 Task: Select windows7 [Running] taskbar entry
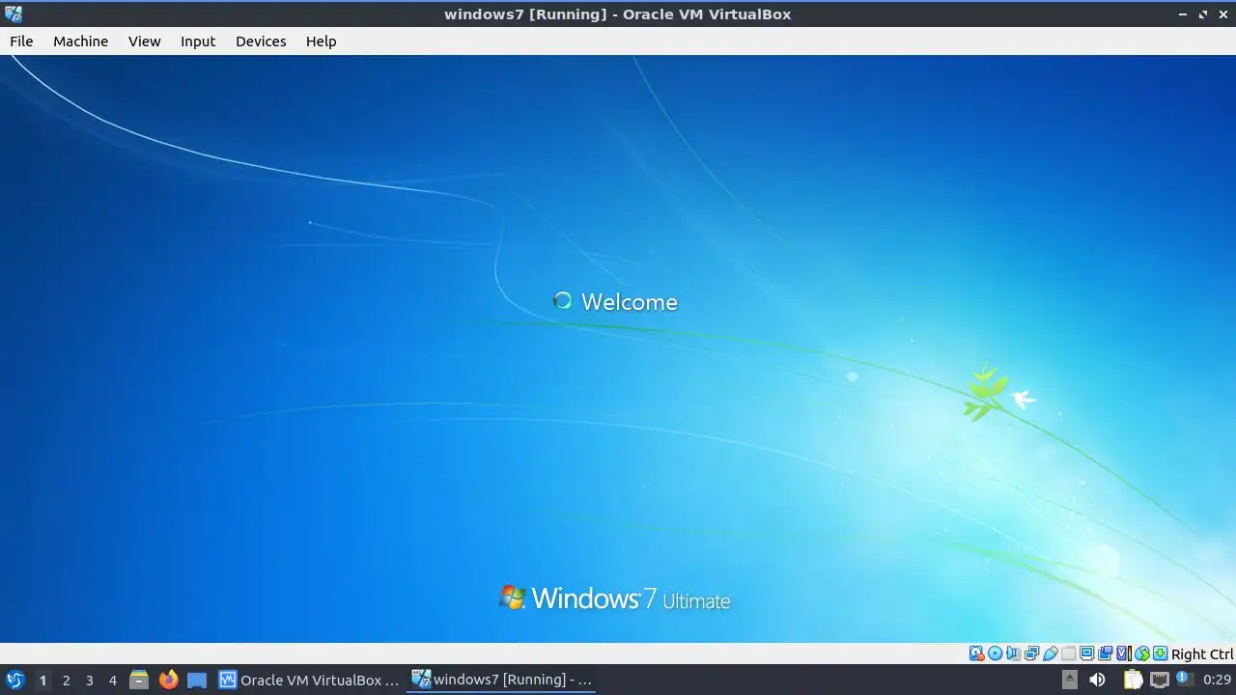click(501, 680)
